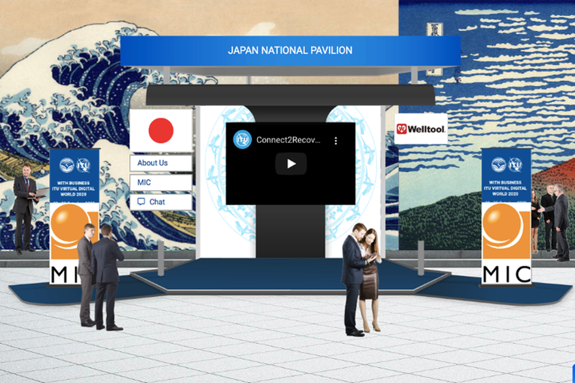Click the chat bubble icon
575x383 pixels.
pyautogui.click(x=141, y=202)
